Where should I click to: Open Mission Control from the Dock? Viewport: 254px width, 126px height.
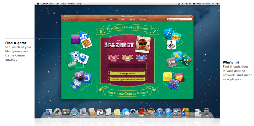(x=66, y=112)
